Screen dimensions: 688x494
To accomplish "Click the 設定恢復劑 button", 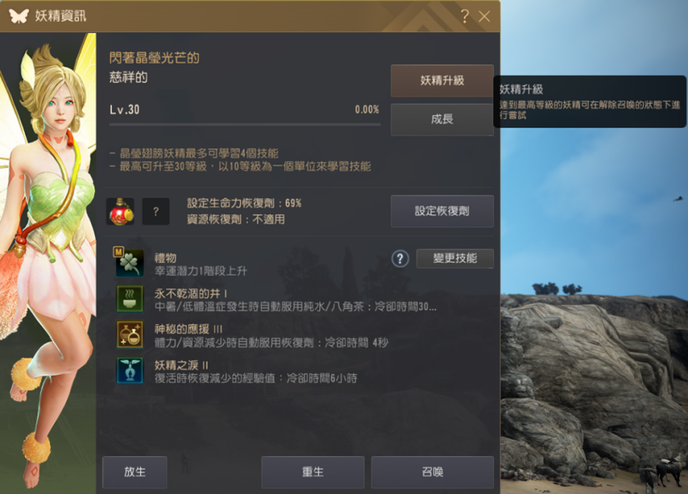I will pyautogui.click(x=442, y=211).
